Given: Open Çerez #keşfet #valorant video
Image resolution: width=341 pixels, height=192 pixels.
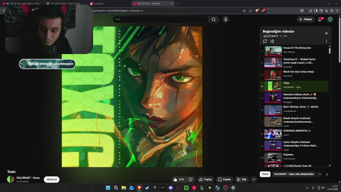Looking at the screenshot, I should pos(294,146).
